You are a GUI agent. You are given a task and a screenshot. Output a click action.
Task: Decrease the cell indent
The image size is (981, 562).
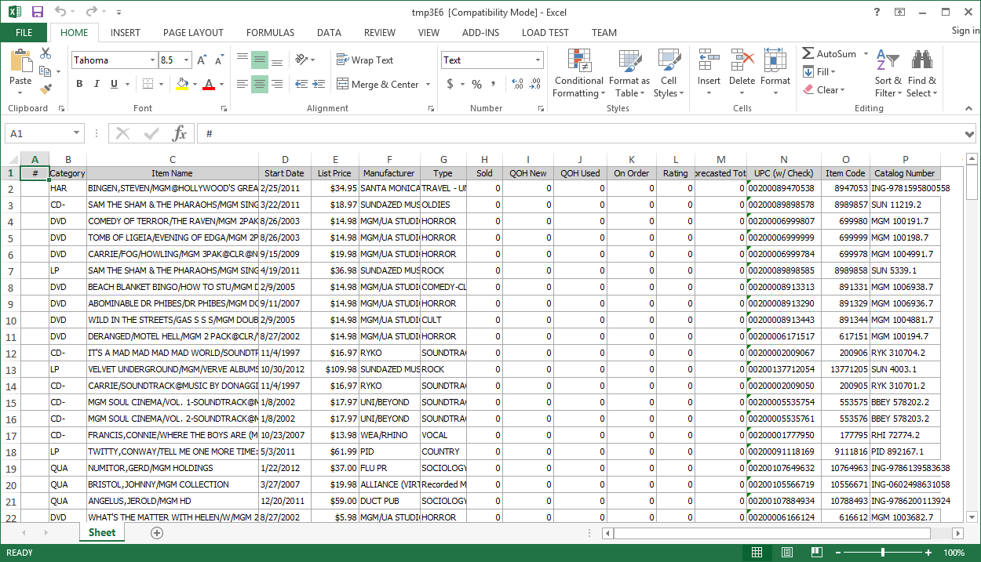(301, 84)
